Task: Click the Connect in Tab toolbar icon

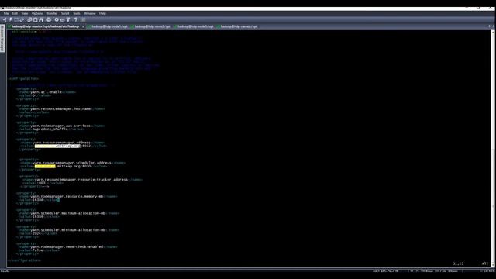Action: (16, 19)
